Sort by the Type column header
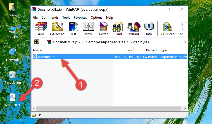This screenshot has height=124, width=212. coord(173,50)
